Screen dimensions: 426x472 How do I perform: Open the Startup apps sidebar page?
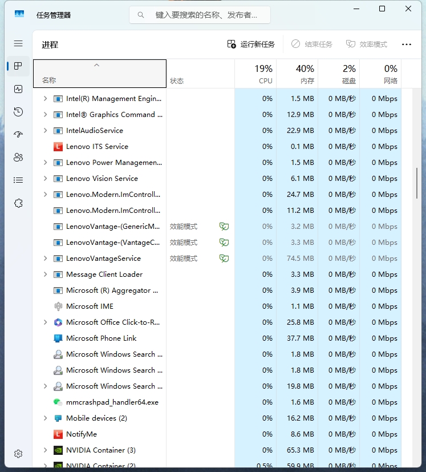pos(18,134)
